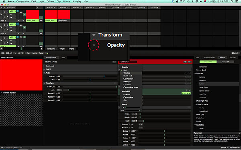Screen dimensions: 241x150
Task: Click the crossfader A button
Action: 1,49
